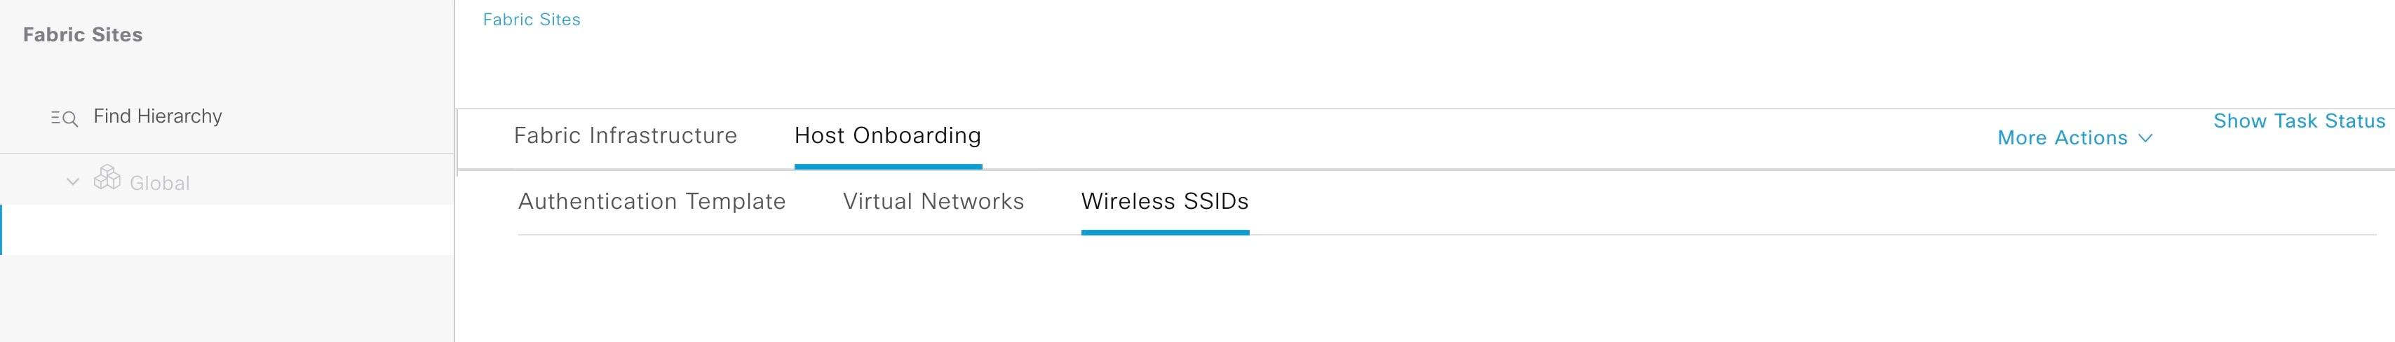Open the Authentication Template sub-tab

651,202
